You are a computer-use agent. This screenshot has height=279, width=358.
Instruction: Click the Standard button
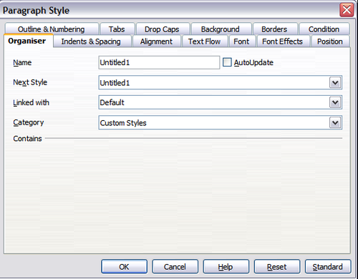click(328, 266)
